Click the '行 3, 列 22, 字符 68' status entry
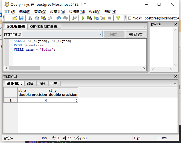 coord(69,138)
